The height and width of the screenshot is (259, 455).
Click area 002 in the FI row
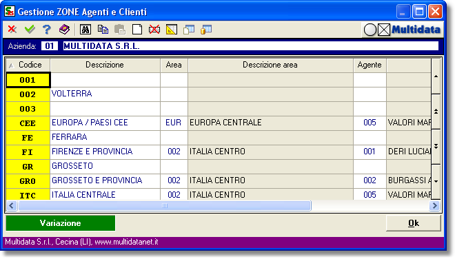(174, 152)
